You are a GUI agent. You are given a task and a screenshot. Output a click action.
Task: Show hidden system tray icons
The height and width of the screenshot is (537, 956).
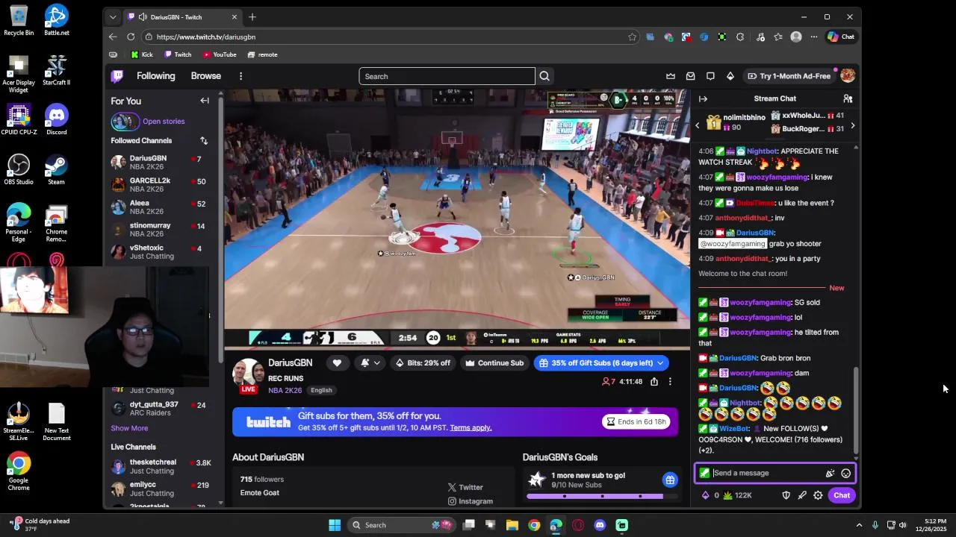point(859,525)
